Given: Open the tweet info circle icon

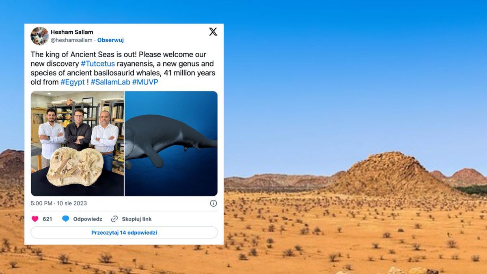Looking at the screenshot, I should tap(213, 203).
